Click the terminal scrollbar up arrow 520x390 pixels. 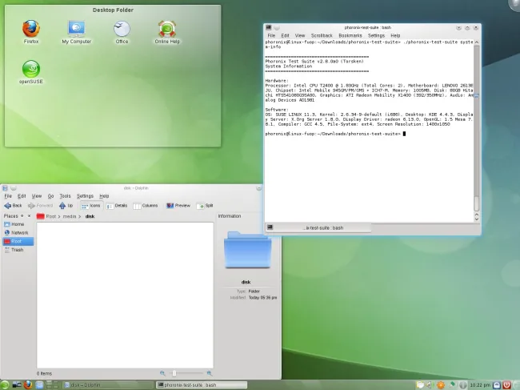[477, 42]
